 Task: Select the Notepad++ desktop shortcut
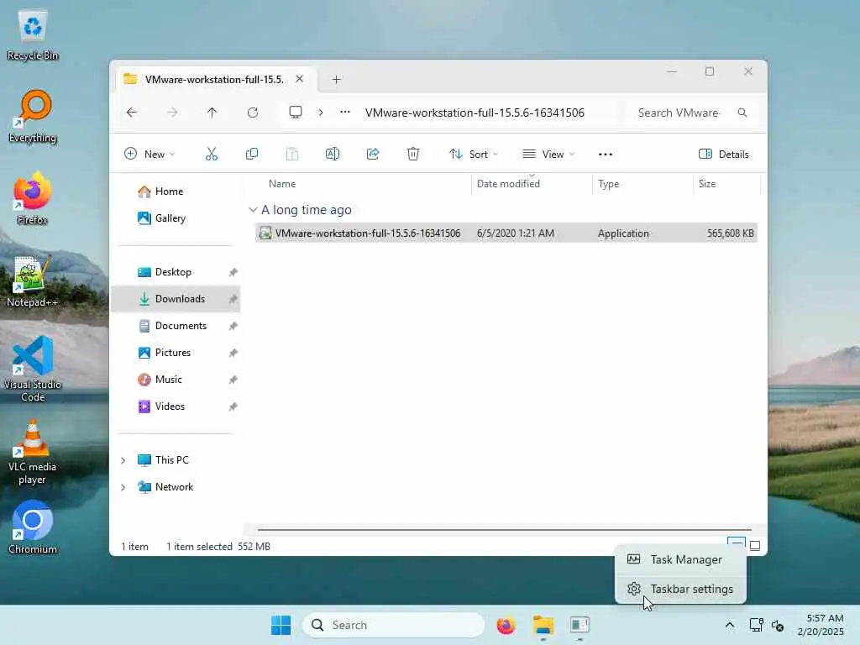33,281
